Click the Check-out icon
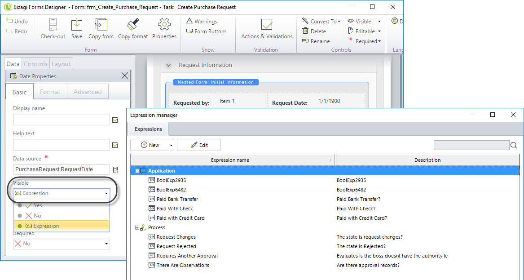The height and width of the screenshot is (280, 524). coord(53,24)
